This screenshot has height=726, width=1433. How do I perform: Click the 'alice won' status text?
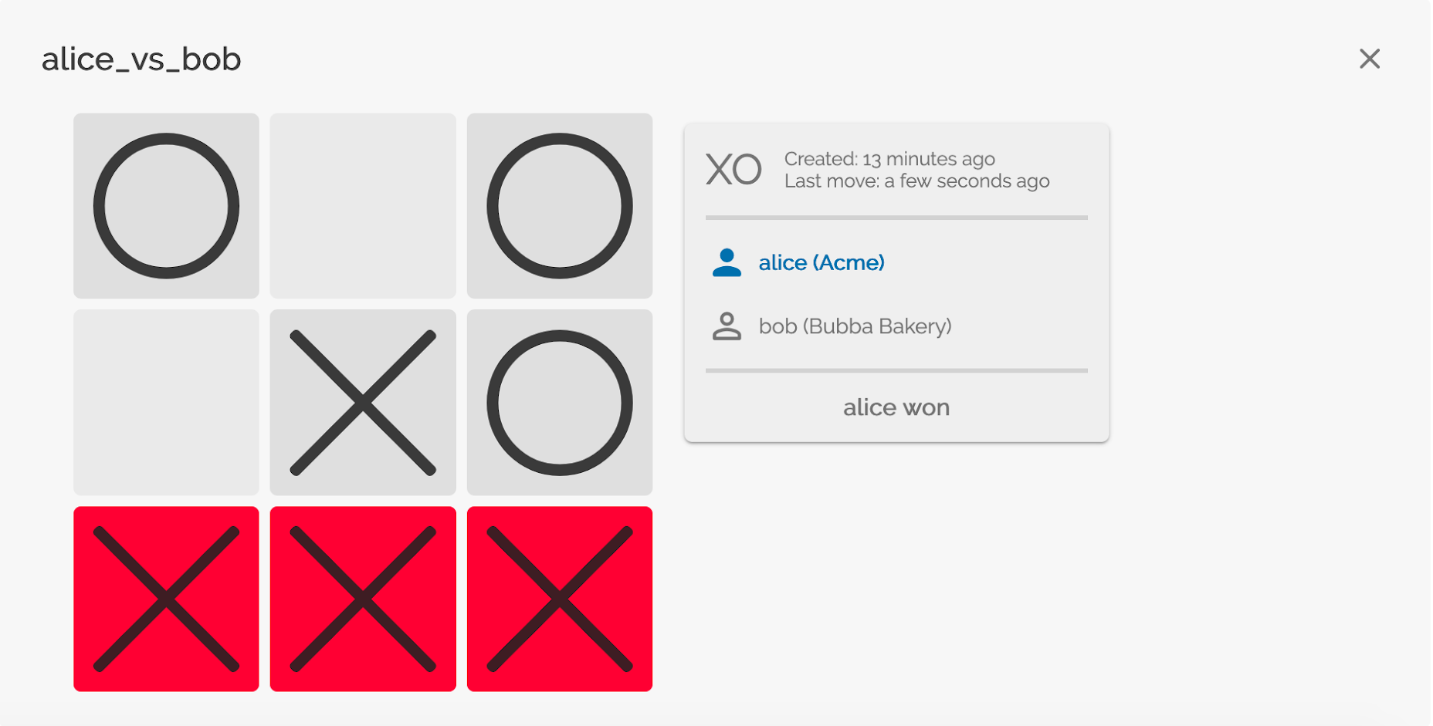tap(896, 407)
